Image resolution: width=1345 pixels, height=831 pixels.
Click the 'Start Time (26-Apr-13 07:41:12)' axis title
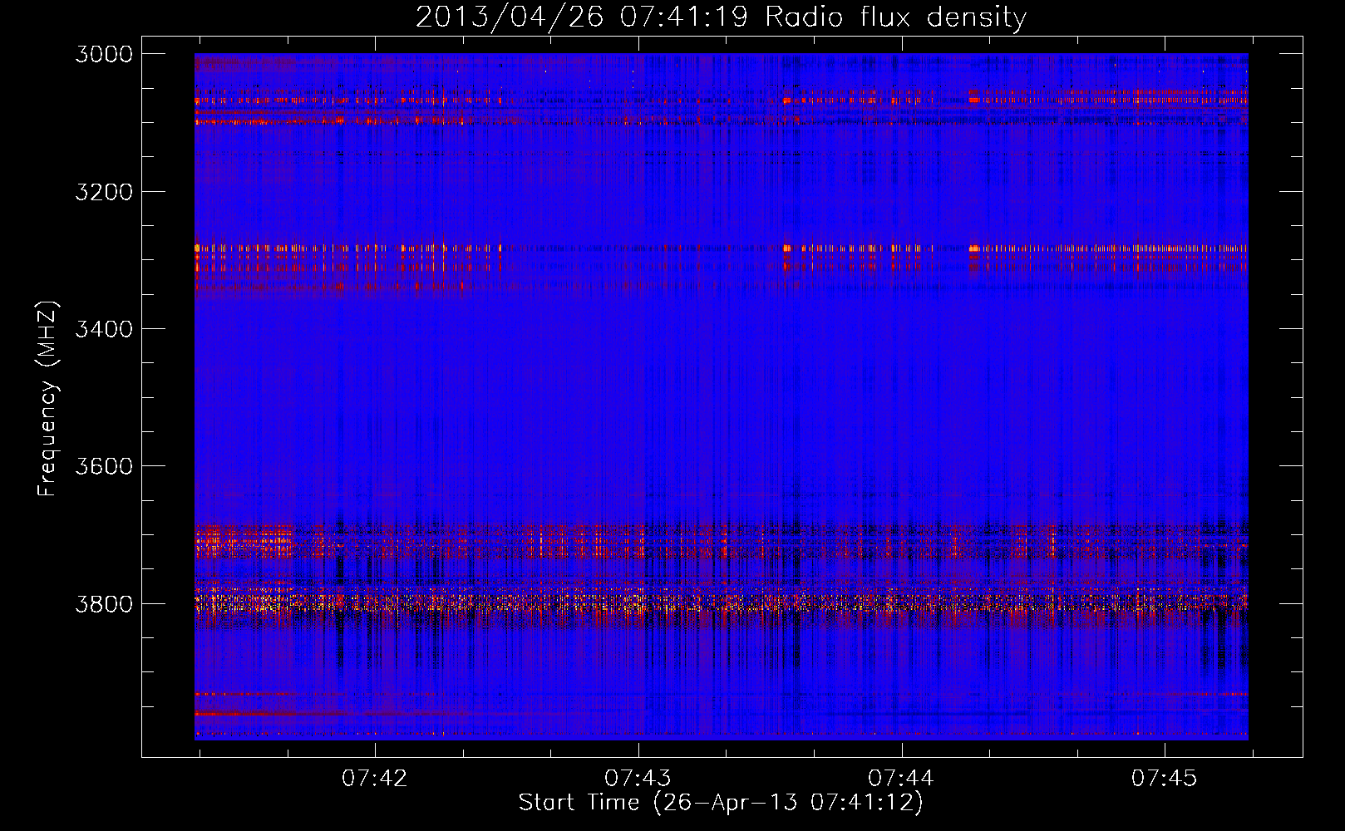721,803
